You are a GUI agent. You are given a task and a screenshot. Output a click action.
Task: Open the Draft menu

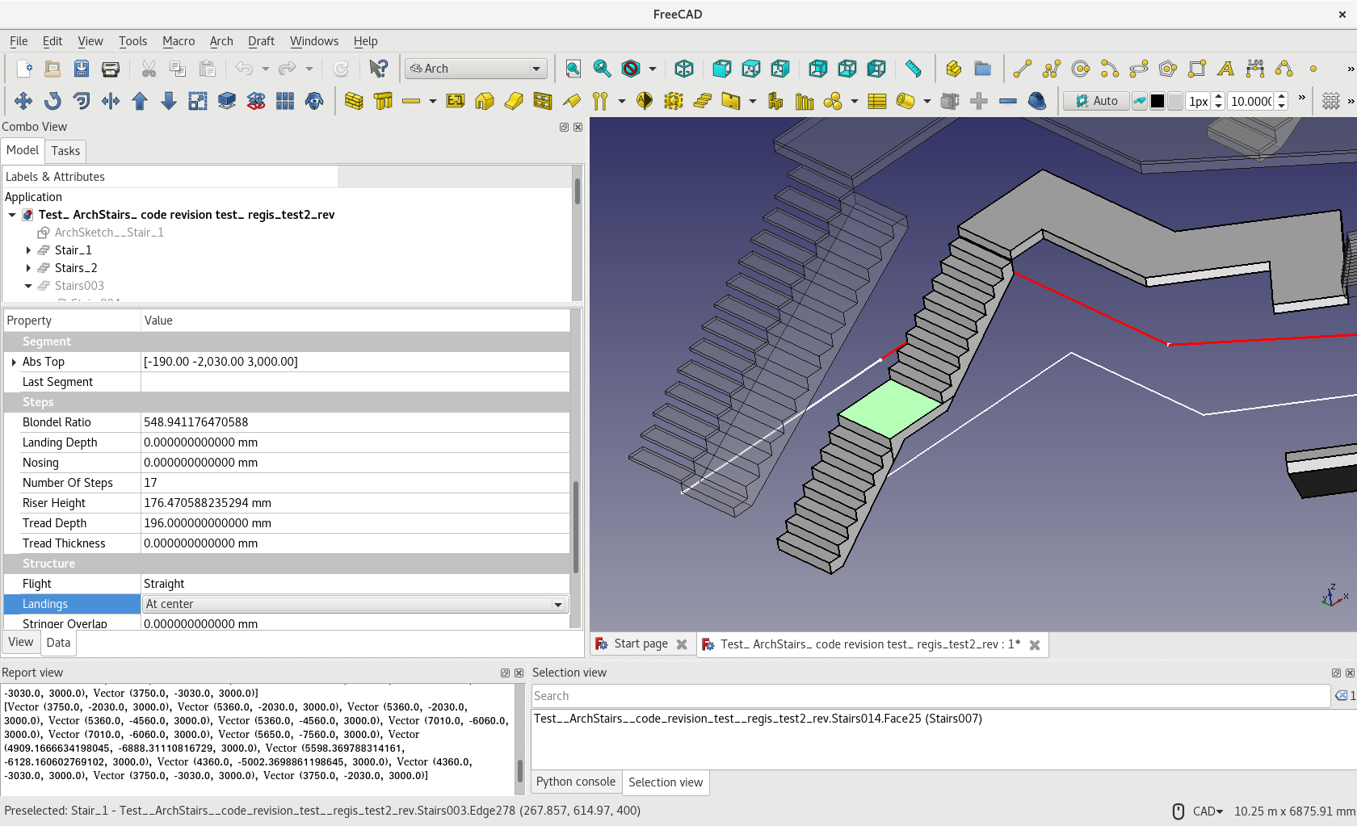tap(260, 41)
